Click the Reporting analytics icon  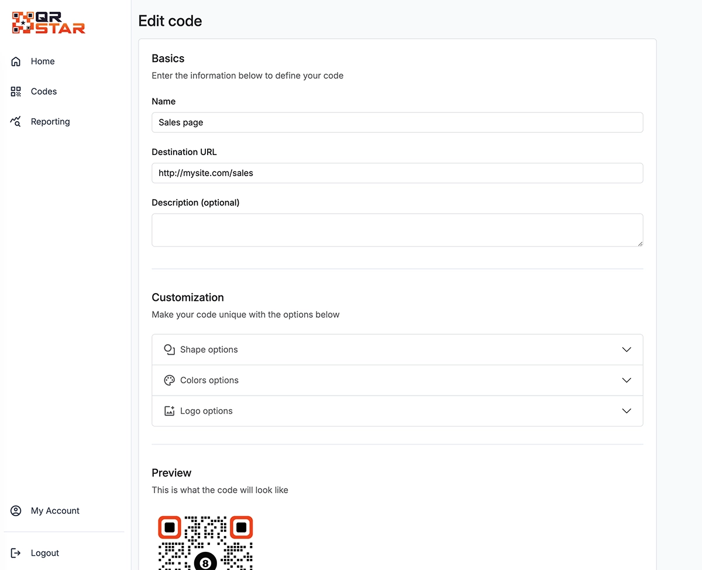tap(15, 121)
